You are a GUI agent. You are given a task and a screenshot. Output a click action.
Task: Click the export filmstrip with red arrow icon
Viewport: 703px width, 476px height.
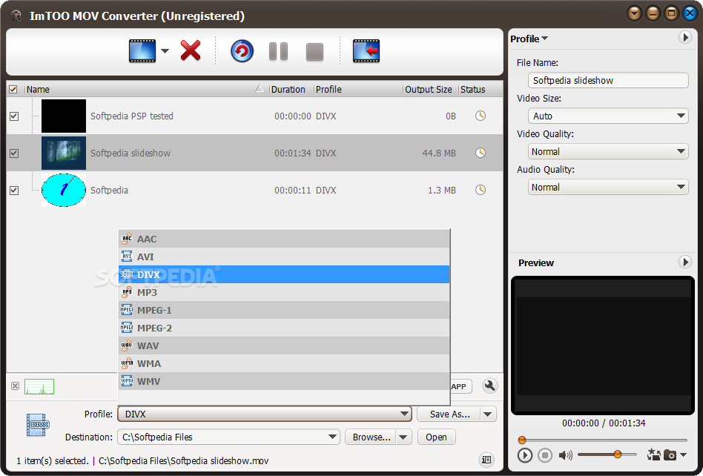(x=366, y=51)
